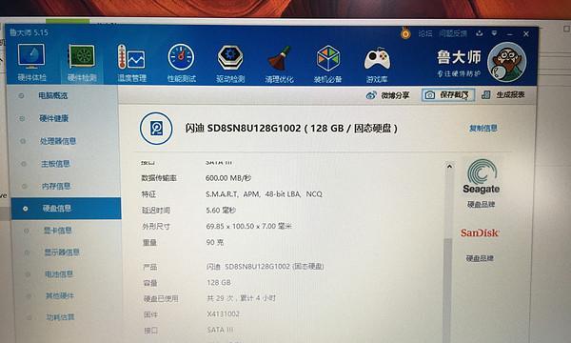Select 电池信息 in sidebar
This screenshot has width=571, height=343.
(x=59, y=273)
